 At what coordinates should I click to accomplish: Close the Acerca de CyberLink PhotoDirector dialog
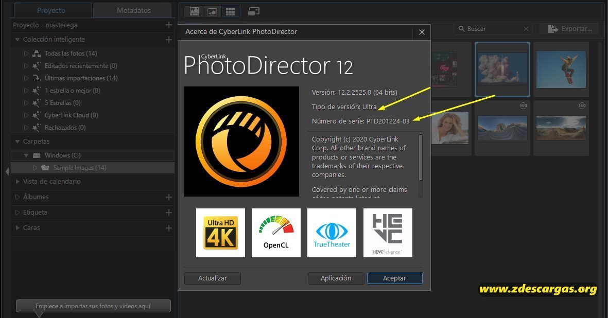422,32
